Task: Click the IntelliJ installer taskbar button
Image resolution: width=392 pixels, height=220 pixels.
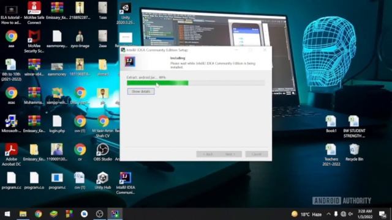Action: (x=115, y=214)
